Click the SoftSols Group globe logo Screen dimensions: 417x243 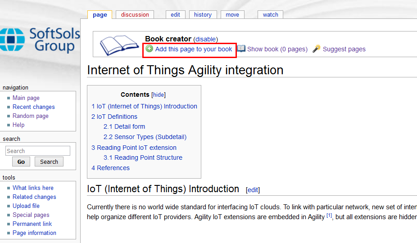tap(12, 40)
